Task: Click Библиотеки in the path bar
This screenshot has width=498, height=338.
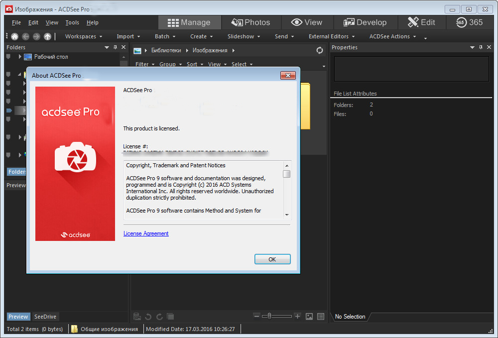Action: [x=166, y=50]
